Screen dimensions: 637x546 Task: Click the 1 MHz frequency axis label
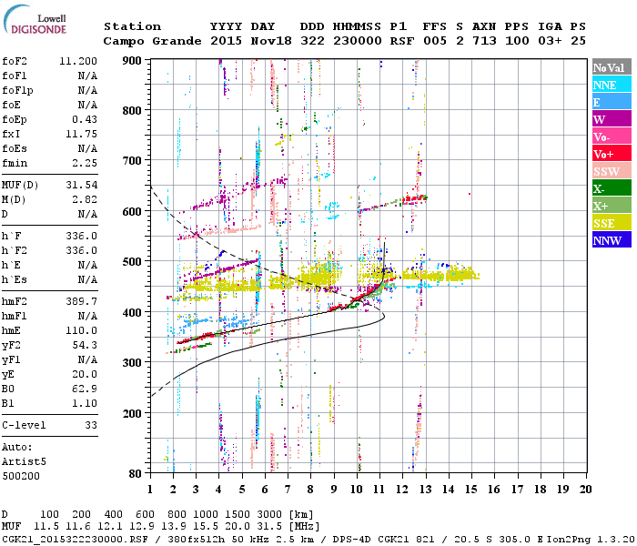click(x=150, y=490)
